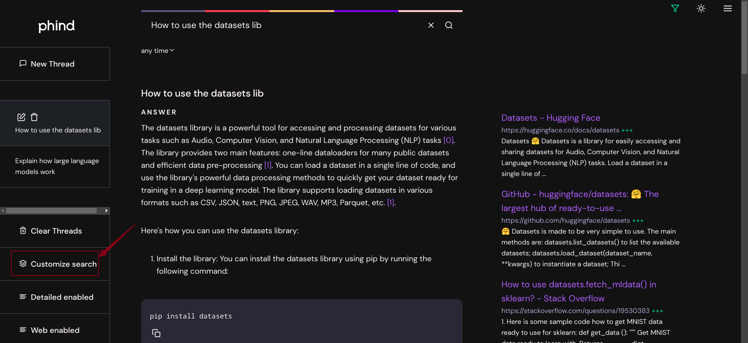748x343 pixels.
Task: Click the ANSWER heading
Action: click(159, 112)
